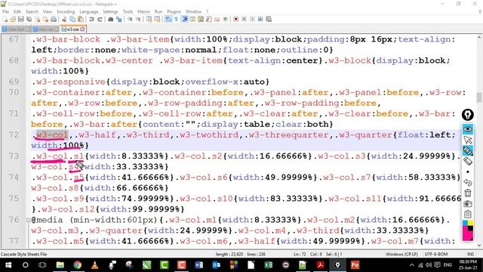Change Epic Pen brush size dot
Viewport: 483px width, 272px height.
click(468, 172)
